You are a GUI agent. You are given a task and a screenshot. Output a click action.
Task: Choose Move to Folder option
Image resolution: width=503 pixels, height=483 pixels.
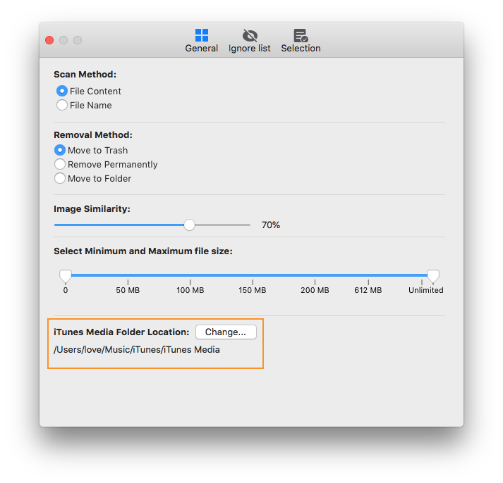[60, 178]
